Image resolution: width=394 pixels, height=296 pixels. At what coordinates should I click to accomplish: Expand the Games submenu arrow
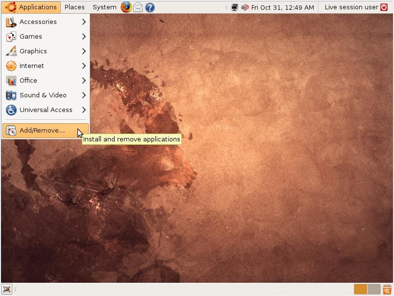(x=84, y=37)
